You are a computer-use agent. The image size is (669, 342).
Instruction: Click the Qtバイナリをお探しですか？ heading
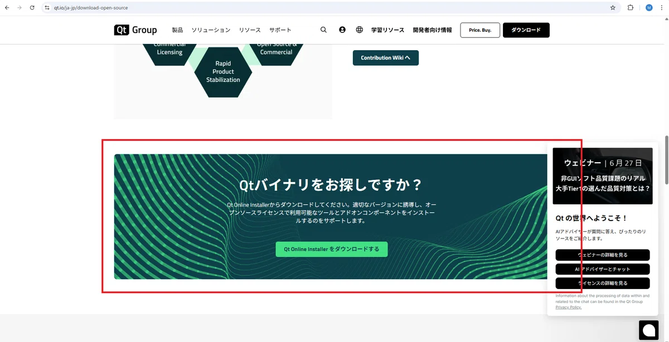[x=331, y=185]
